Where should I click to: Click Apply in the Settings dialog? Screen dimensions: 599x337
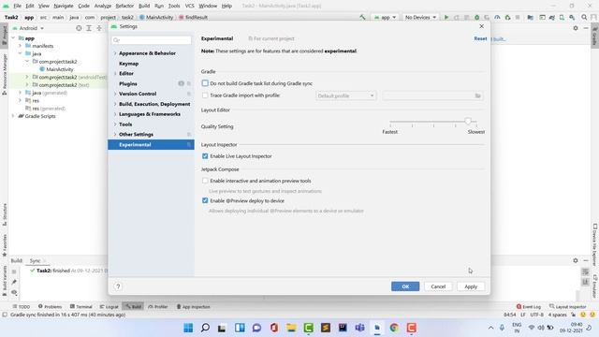(x=471, y=286)
